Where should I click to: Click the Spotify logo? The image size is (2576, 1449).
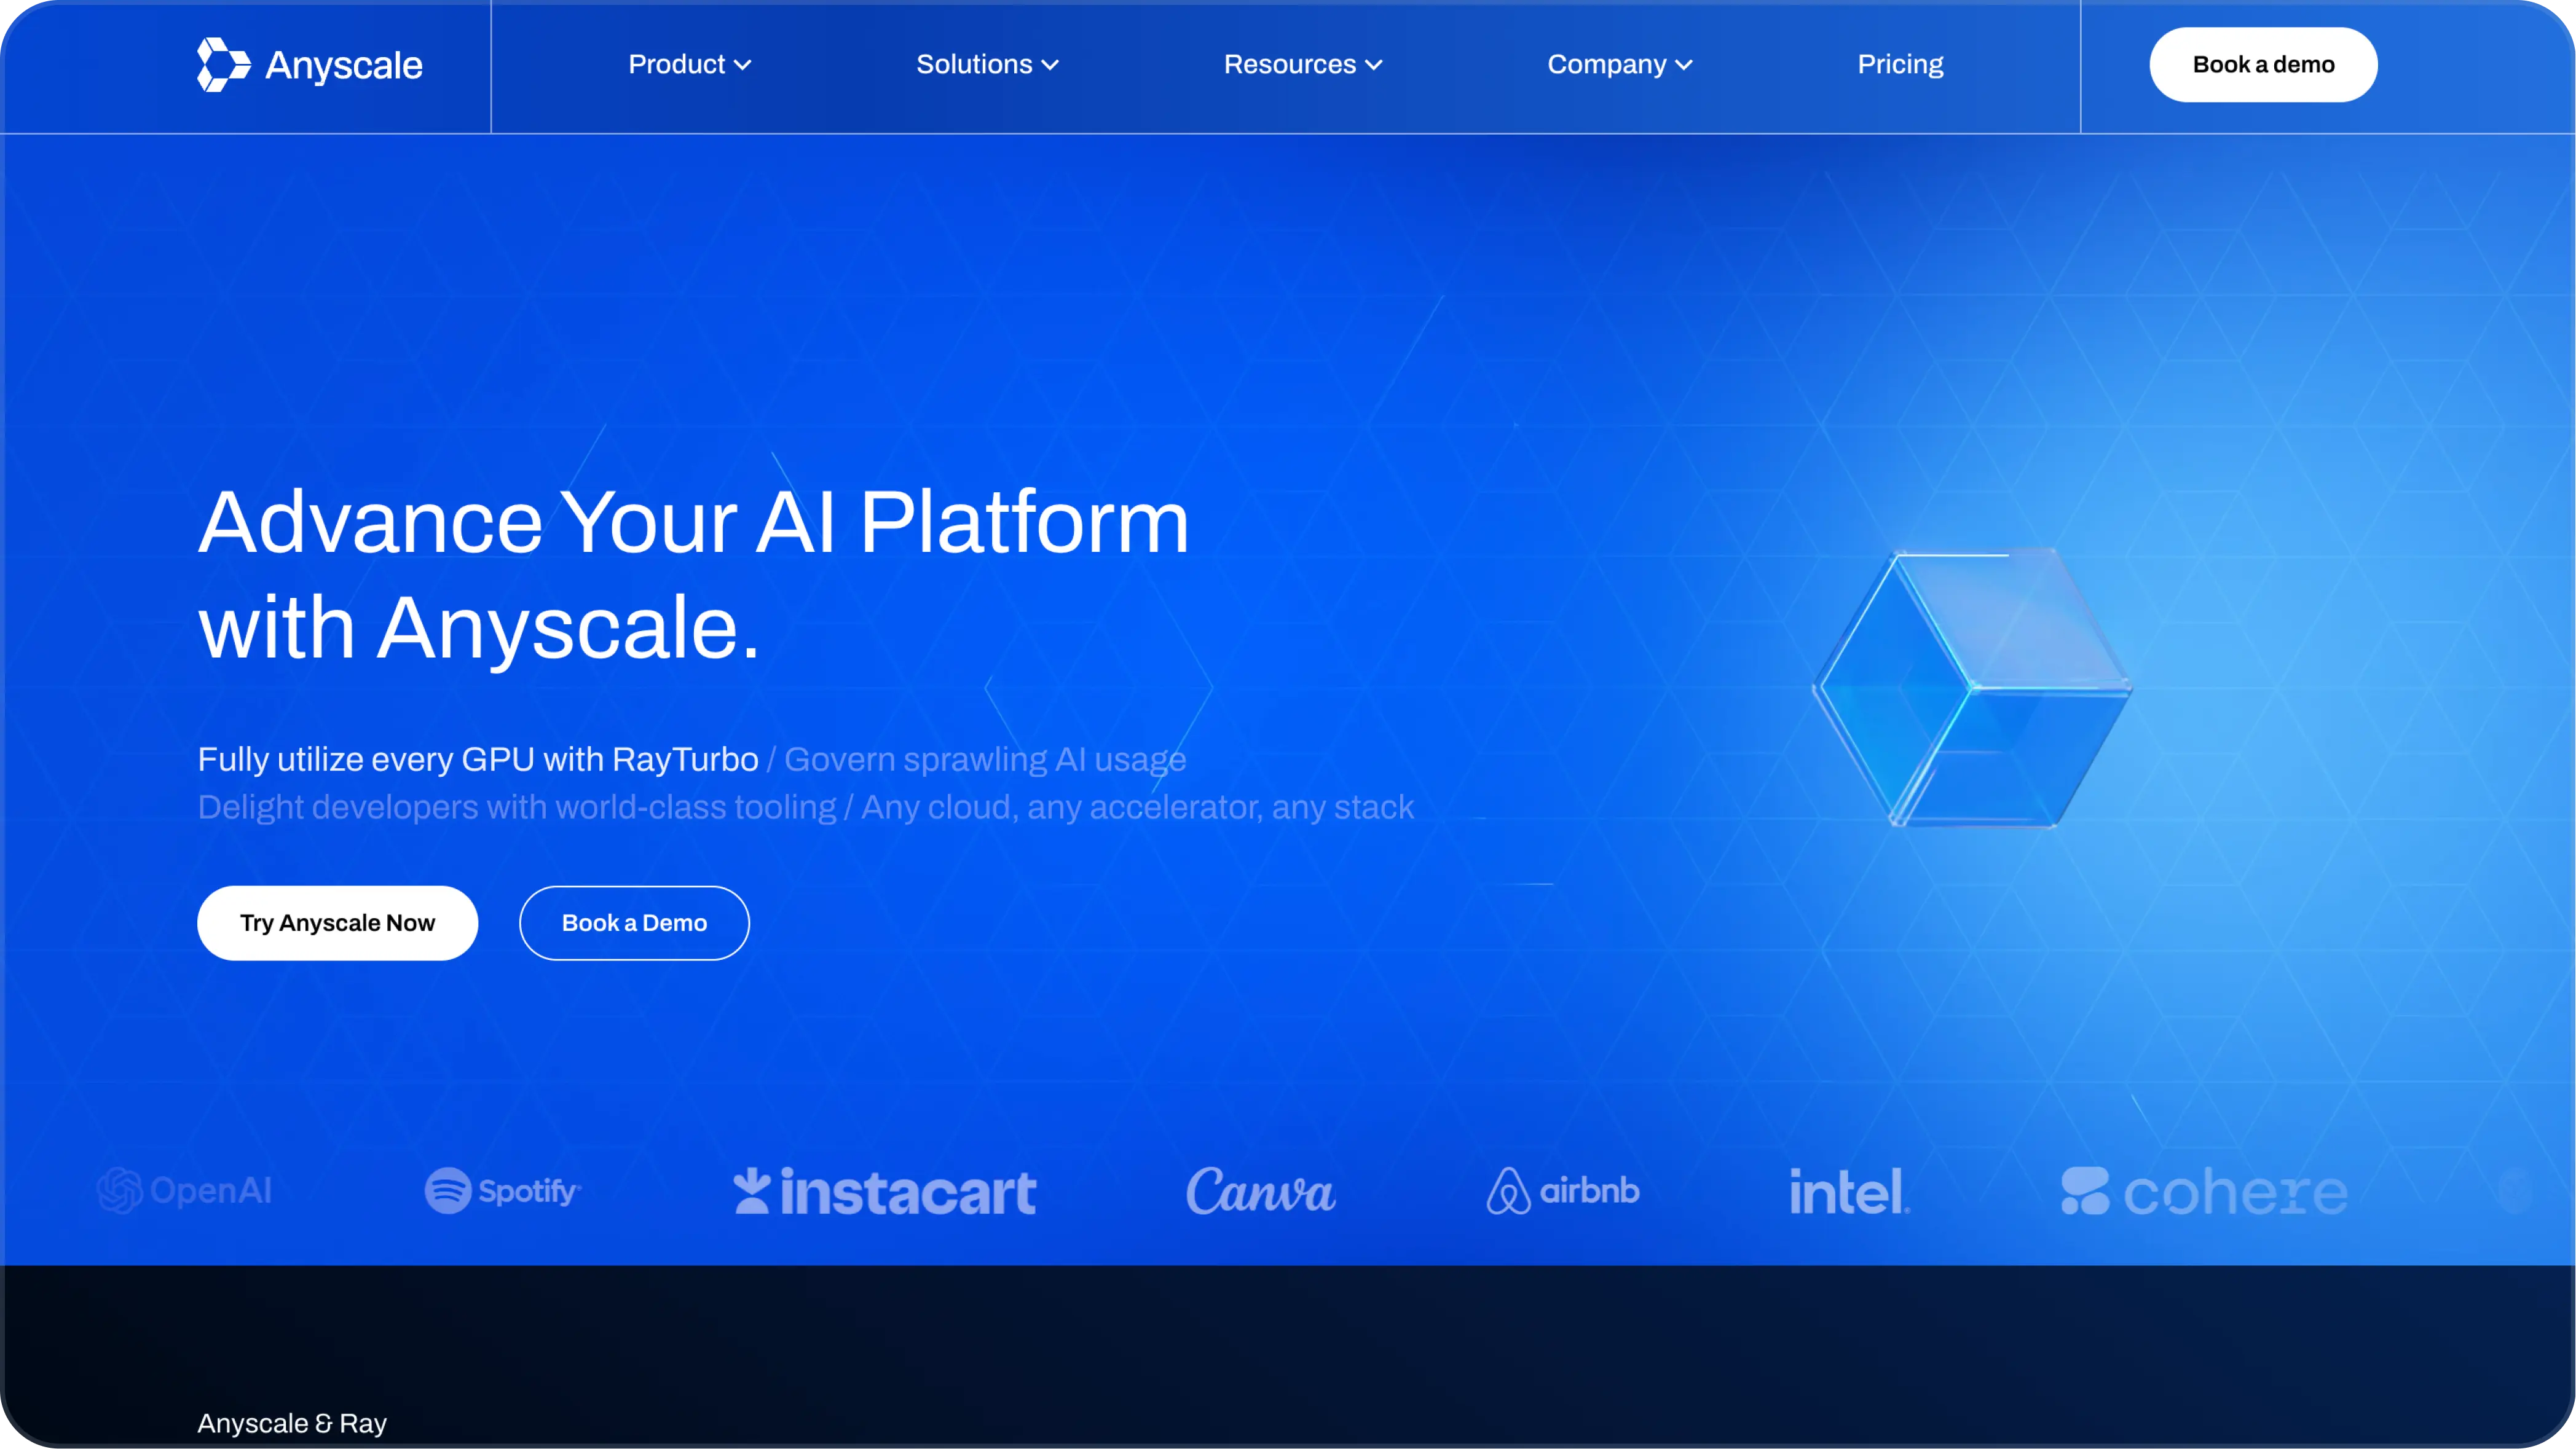click(x=502, y=1190)
